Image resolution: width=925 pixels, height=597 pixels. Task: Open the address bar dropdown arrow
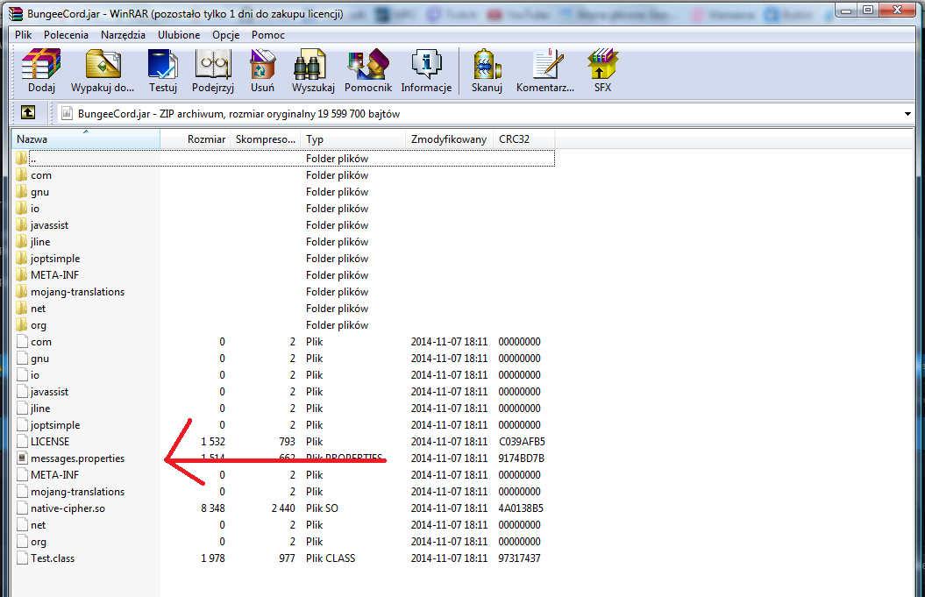907,114
